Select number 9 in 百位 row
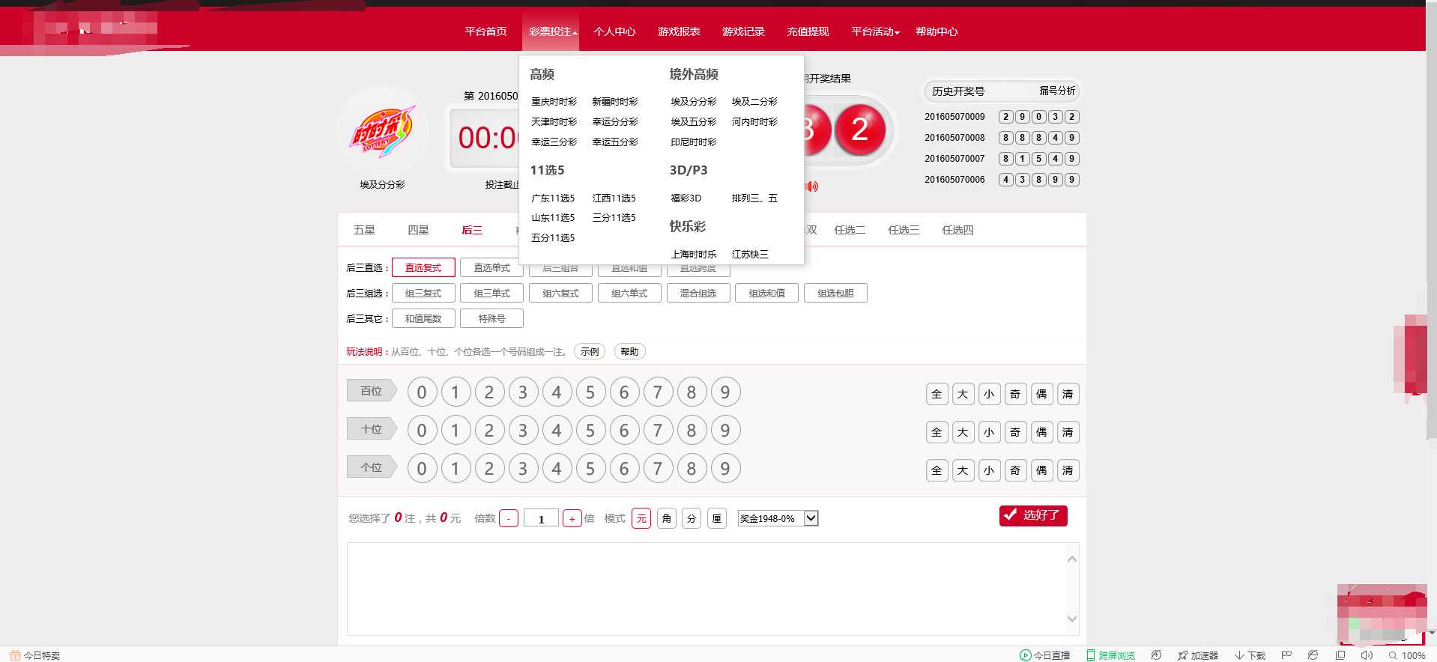The height and width of the screenshot is (662, 1437). [725, 392]
